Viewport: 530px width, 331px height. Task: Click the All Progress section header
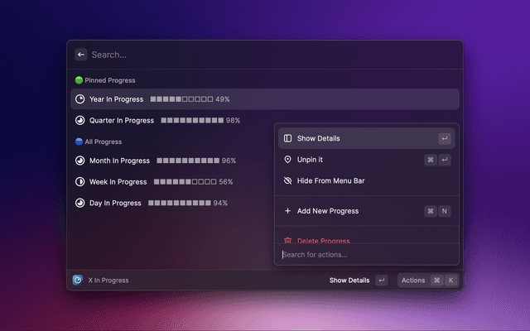pyautogui.click(x=103, y=142)
